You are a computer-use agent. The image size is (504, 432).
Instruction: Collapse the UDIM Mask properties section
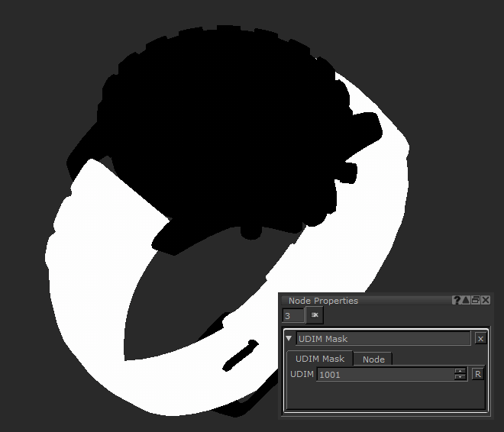coord(289,339)
